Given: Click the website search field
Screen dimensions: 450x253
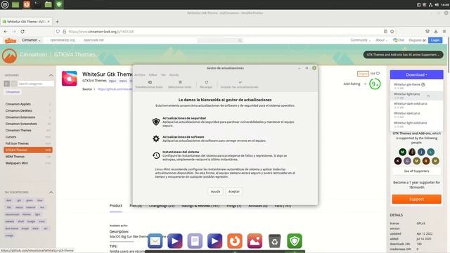Looking at the screenshot, I should 220,41.
